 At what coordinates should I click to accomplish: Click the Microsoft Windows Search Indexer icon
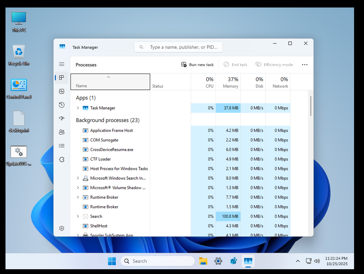(x=86, y=178)
